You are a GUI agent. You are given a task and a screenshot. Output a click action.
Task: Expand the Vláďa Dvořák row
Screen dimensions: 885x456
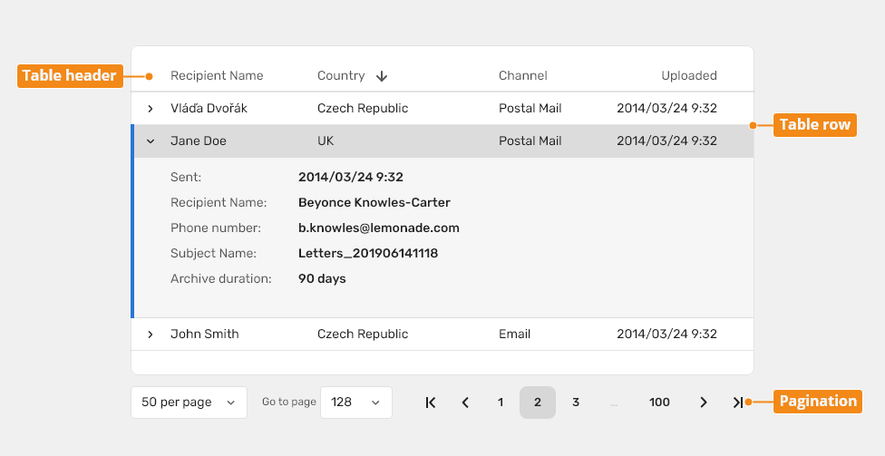(x=151, y=109)
